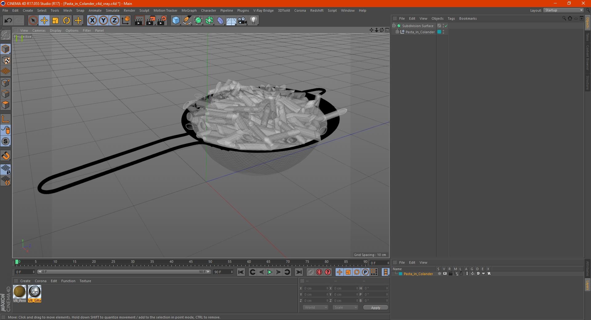Activate the Move tool in toolbar

[x=44, y=20]
